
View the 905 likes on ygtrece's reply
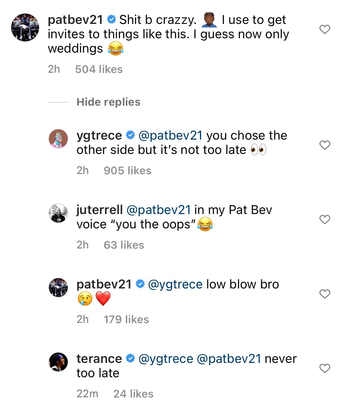(x=127, y=170)
